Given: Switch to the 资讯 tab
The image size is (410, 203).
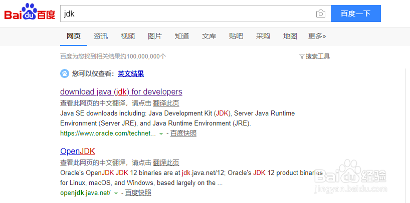Looking at the screenshot, I should 101,36.
